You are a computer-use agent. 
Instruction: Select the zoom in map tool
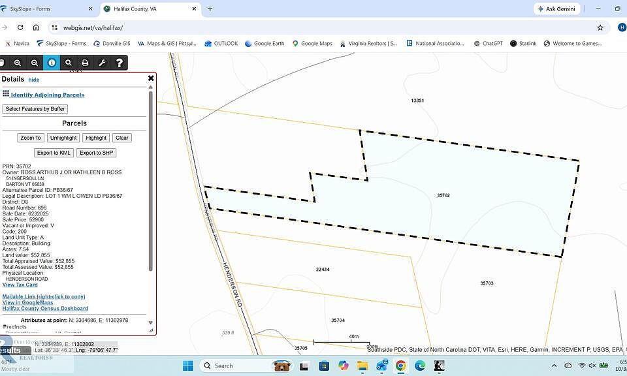17,63
